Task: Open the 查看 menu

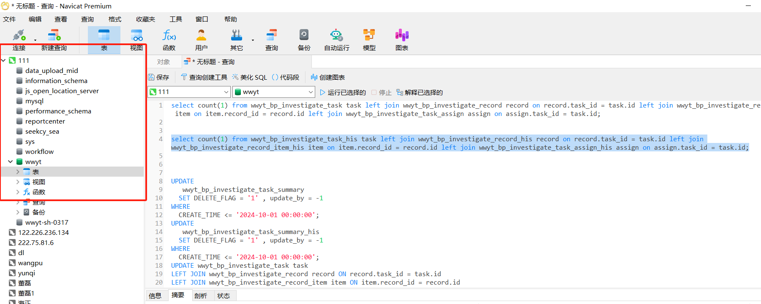Action: pyautogui.click(x=61, y=19)
